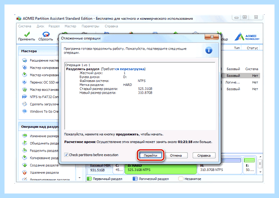This screenshot has width=279, height=198.
Task: Click the 310.87GB new size value in dialog
Action: 145,93
